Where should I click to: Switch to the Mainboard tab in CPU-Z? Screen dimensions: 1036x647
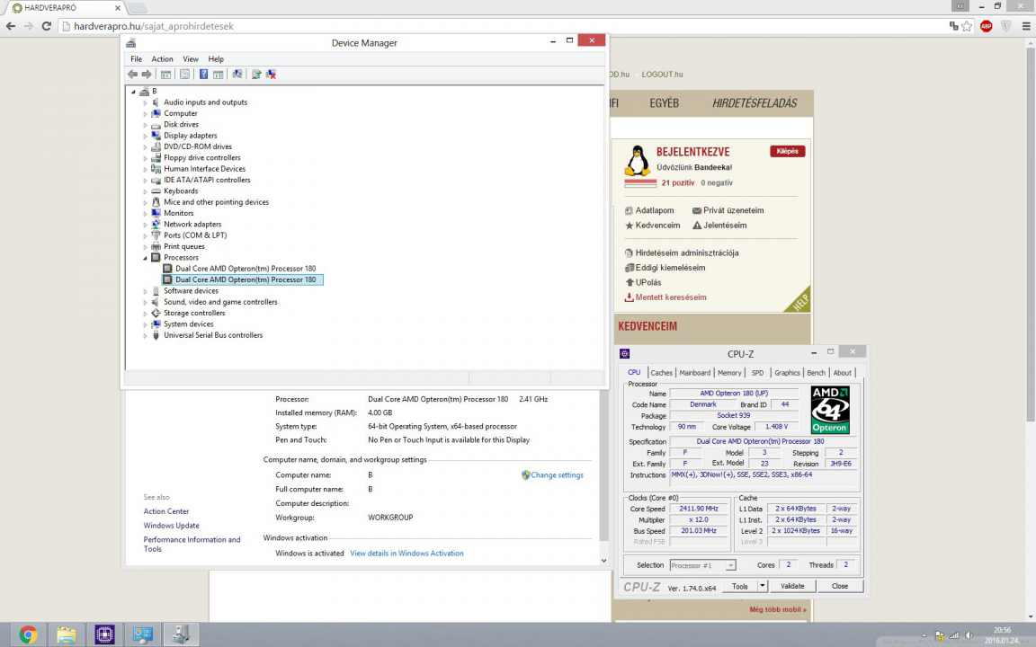(x=695, y=373)
